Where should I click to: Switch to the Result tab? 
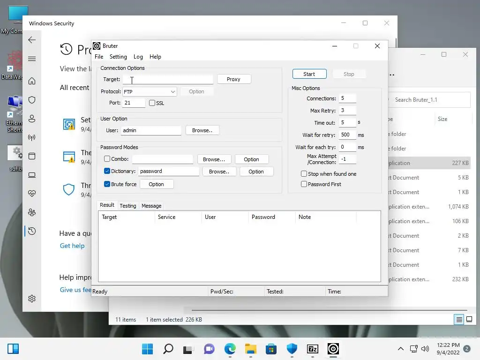coord(107,205)
